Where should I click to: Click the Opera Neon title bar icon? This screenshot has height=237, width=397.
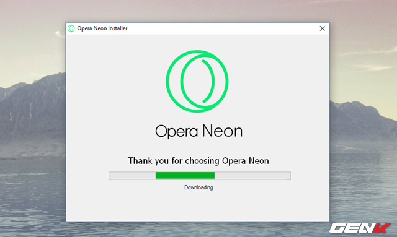pos(71,28)
